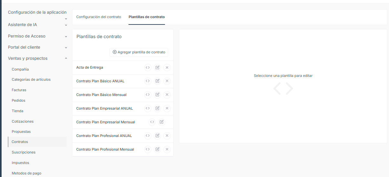This screenshot has height=177, width=389.
Task: Collapse Ventas y prospectos section
Action: [x=37, y=58]
